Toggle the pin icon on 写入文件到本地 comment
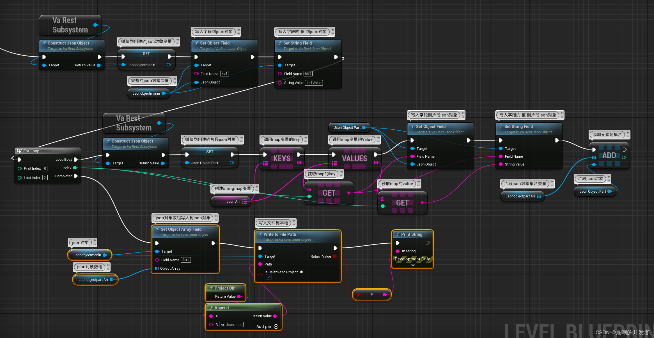 click(x=294, y=221)
